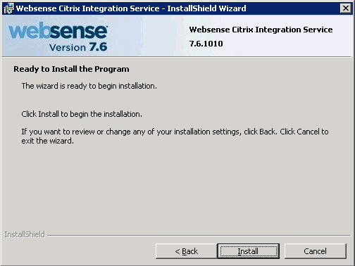Screen dimensions: 355x266
Task: Cancel the InstallShield wizard
Action: pos(316,251)
